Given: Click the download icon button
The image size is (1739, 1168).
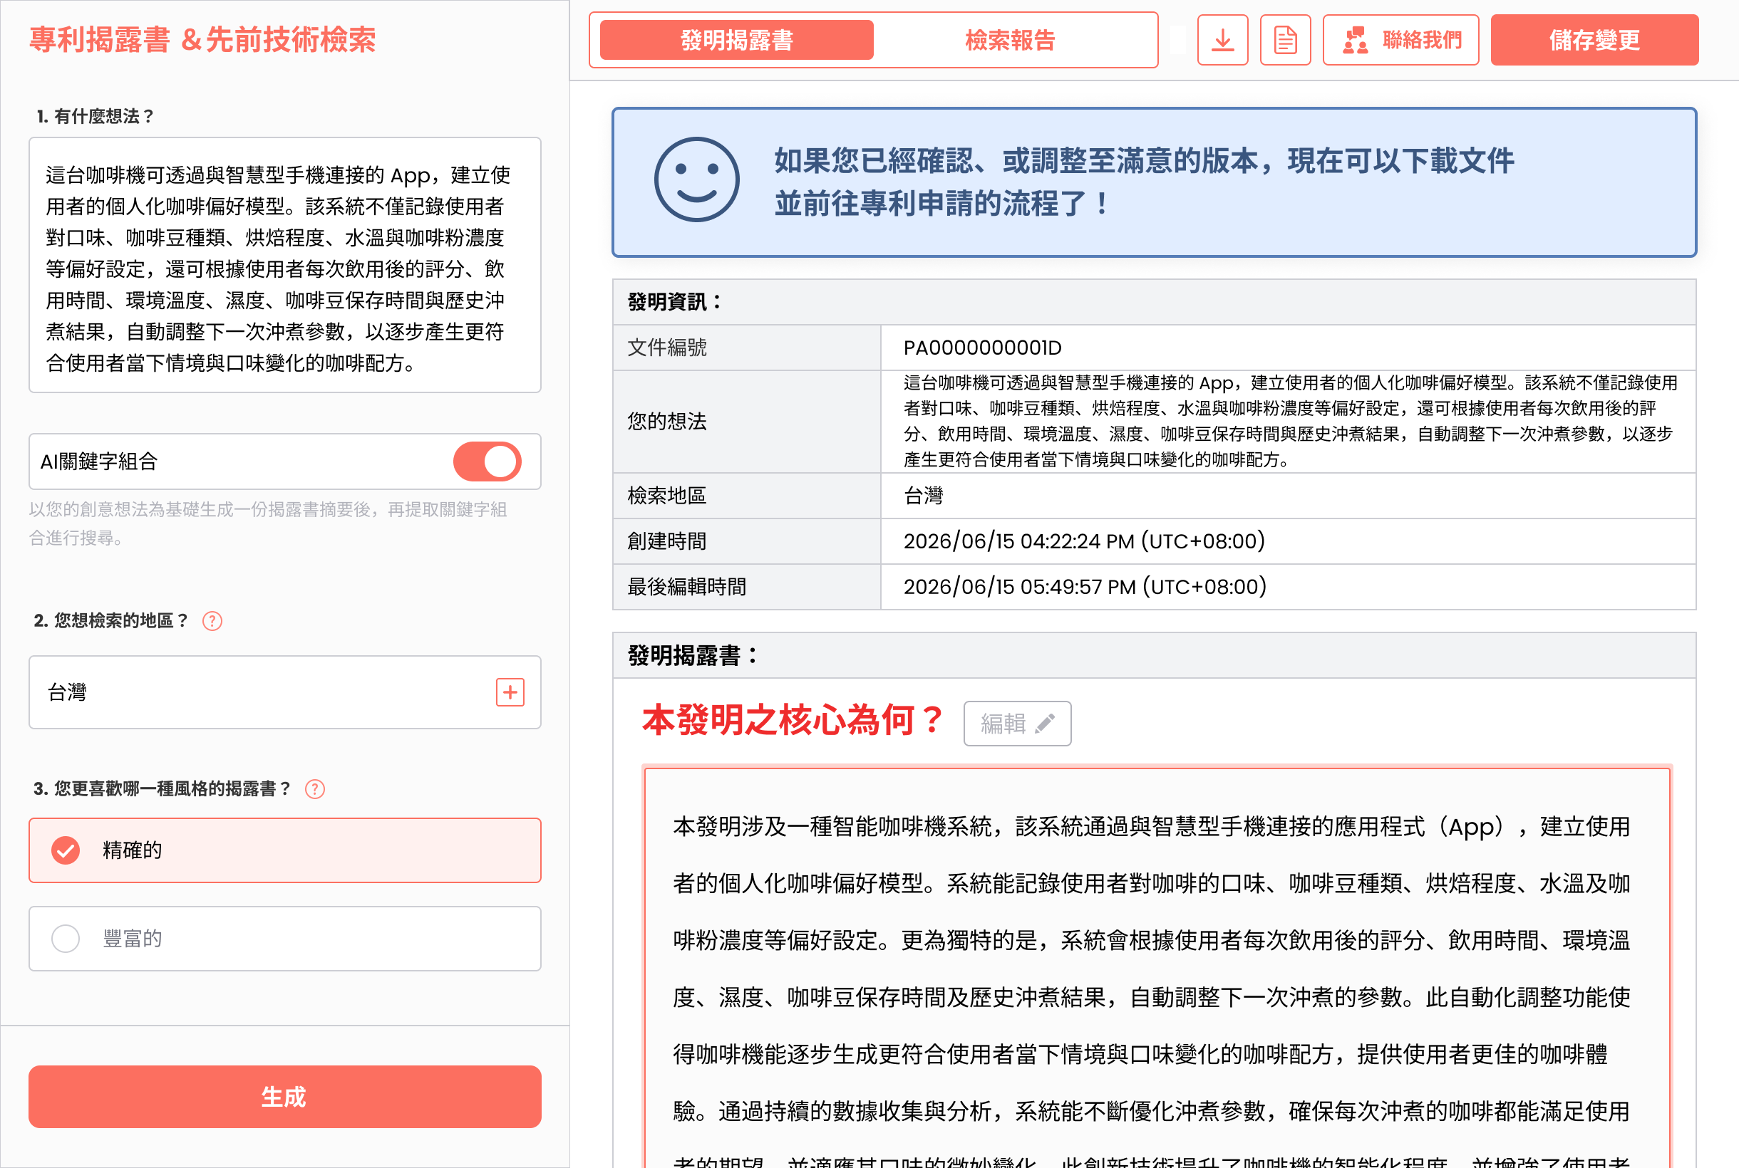Looking at the screenshot, I should (1222, 40).
